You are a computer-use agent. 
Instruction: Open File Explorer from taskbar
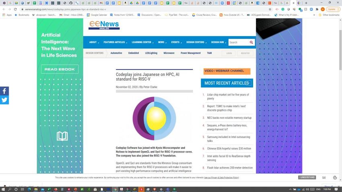(x=36, y=189)
